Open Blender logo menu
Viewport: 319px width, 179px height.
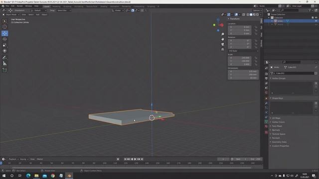click(3, 6)
